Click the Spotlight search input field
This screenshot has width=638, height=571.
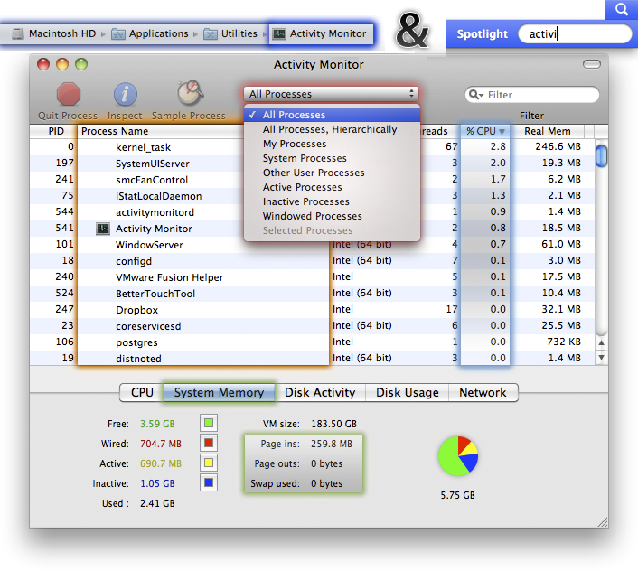575,33
